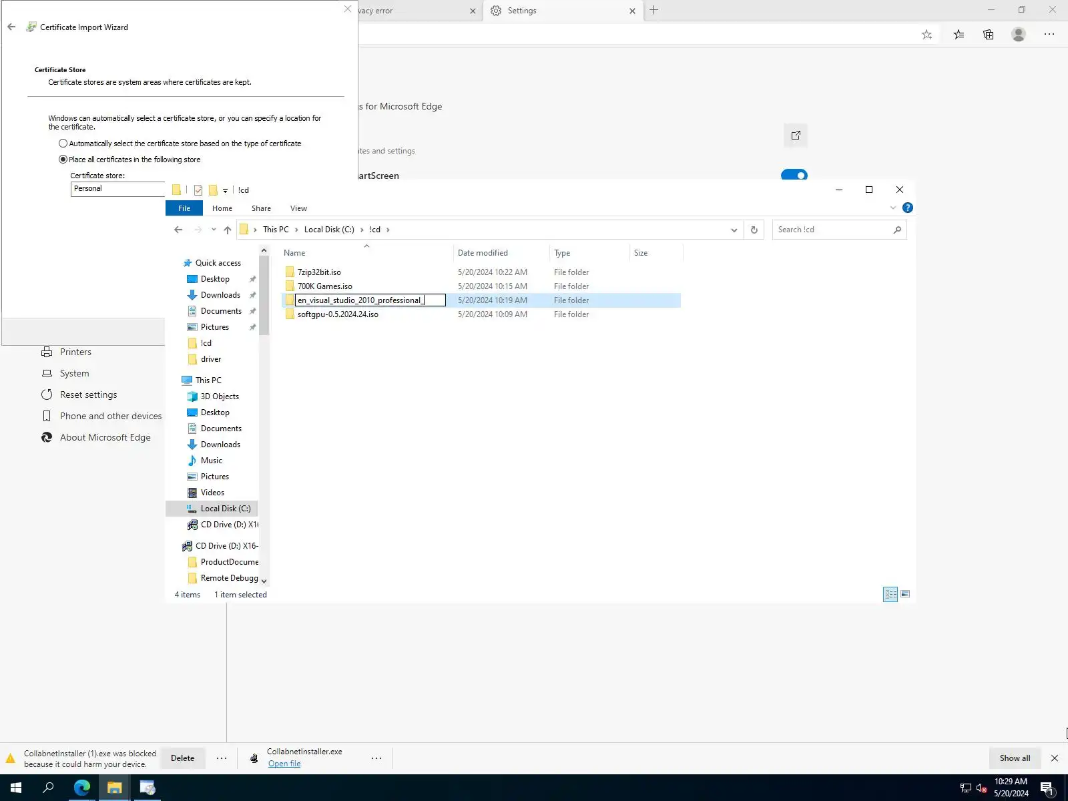Click Properties icon in Explorer quick access toolbar

(x=198, y=190)
